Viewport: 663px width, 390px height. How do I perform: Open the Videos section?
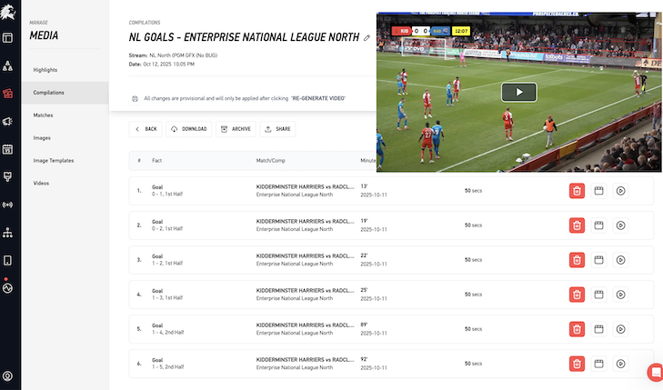point(41,184)
